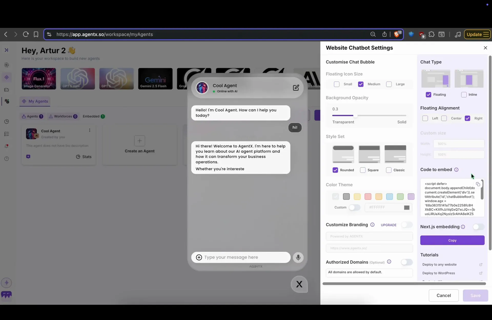Open the Brave Shields lion icon
The image size is (492, 320).
[x=397, y=34]
